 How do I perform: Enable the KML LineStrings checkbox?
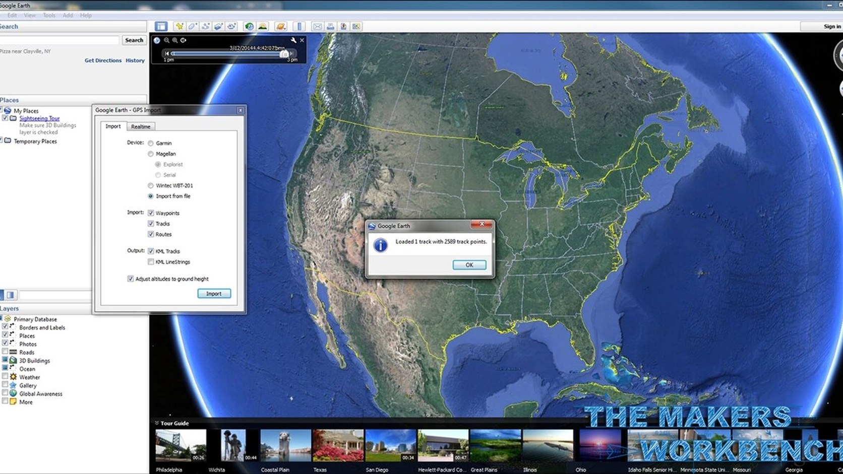coord(151,262)
